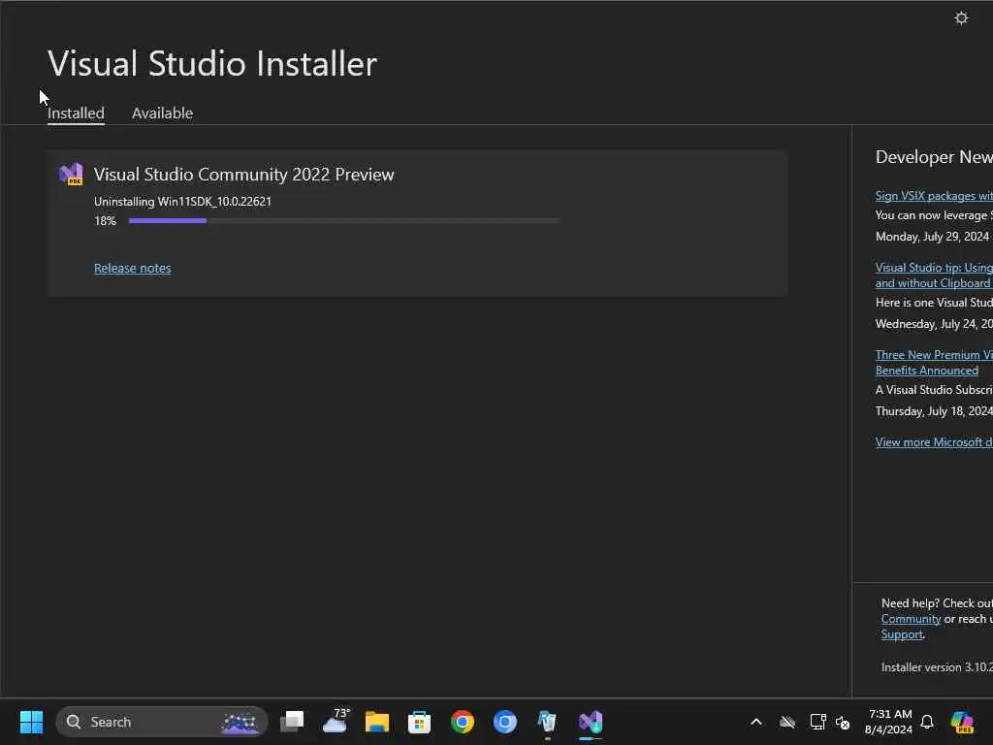Click the muted volume tray icon
Image resolution: width=993 pixels, height=745 pixels.
point(843,722)
